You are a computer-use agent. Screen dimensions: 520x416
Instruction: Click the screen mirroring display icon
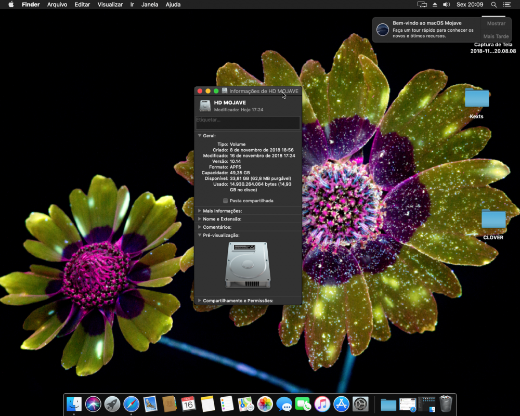click(x=422, y=4)
